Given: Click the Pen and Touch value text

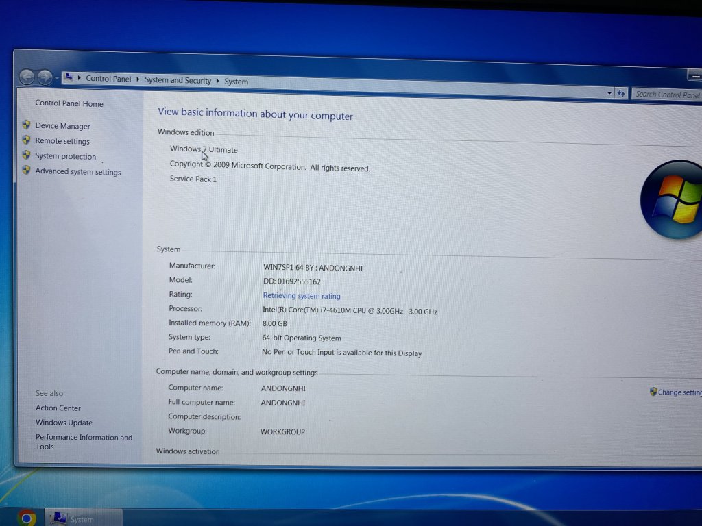Looking at the screenshot, I should (x=341, y=353).
